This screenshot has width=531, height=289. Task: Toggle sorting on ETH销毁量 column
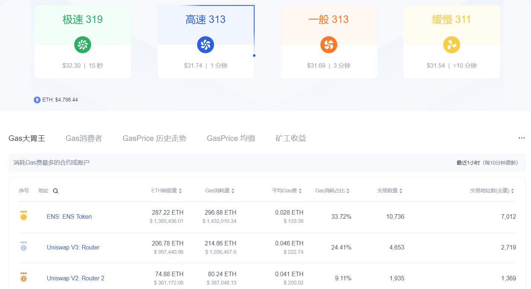pyautogui.click(x=180, y=191)
